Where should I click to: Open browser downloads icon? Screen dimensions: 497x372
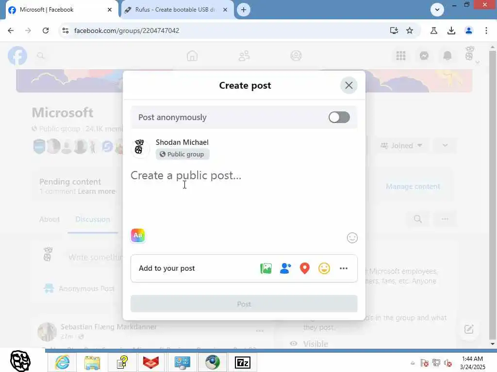tap(451, 31)
